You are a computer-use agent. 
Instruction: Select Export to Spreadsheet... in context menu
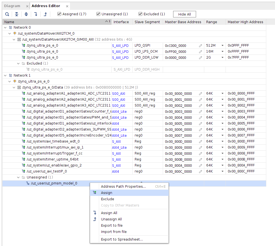click(x=122, y=239)
